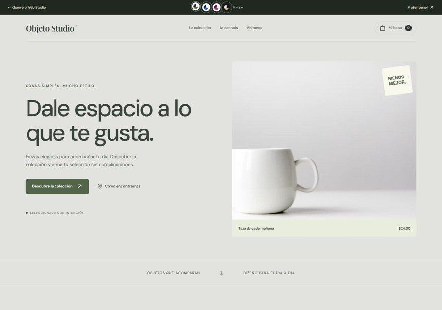
Task: Open the Probar panel link
Action: click(x=420, y=7)
